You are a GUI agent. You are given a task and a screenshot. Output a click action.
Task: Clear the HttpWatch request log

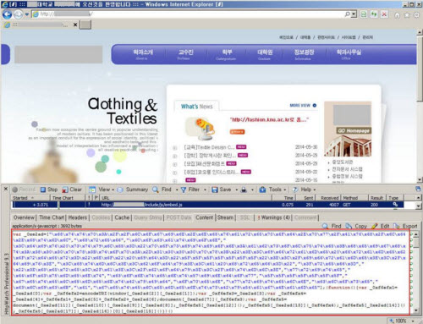[72, 189]
